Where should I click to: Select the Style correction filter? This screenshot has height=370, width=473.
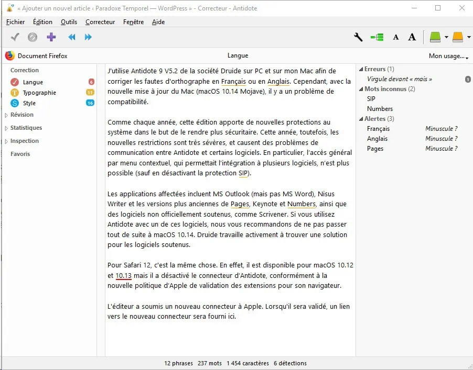(29, 103)
